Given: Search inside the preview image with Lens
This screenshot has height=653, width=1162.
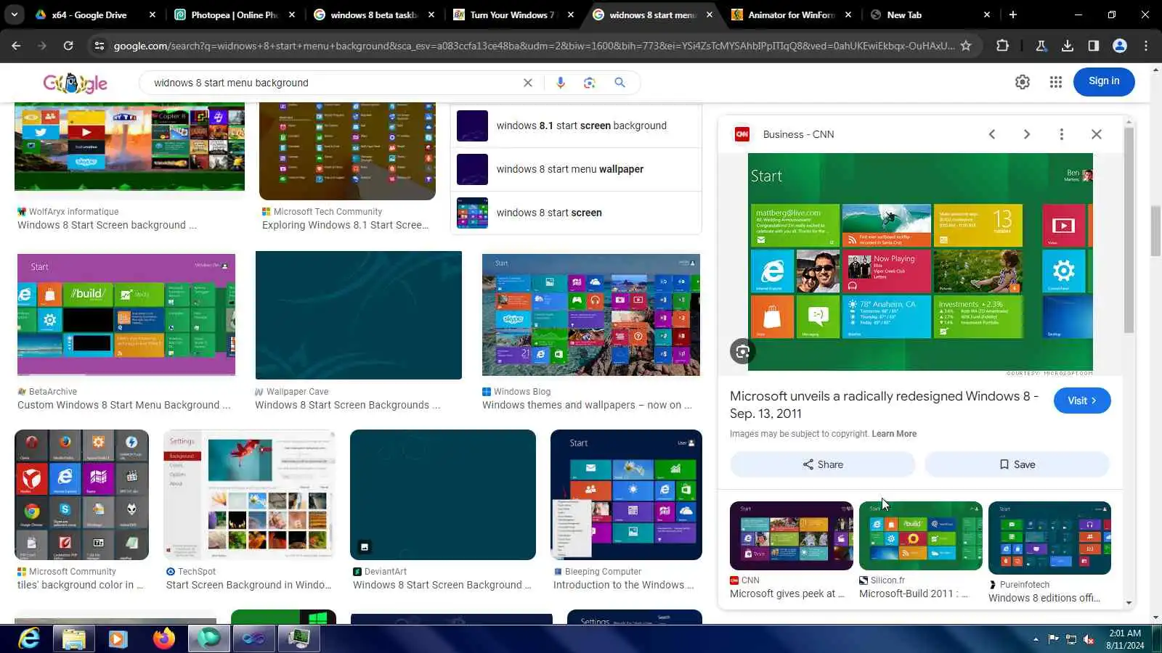Looking at the screenshot, I should pyautogui.click(x=742, y=352).
